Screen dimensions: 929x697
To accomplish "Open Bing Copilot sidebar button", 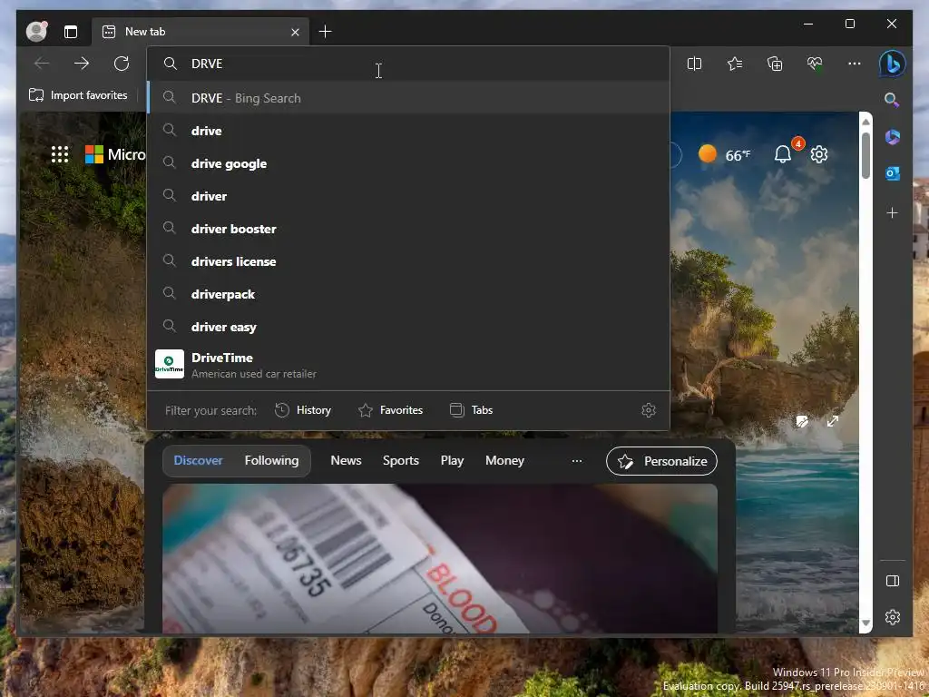I will coord(893,64).
